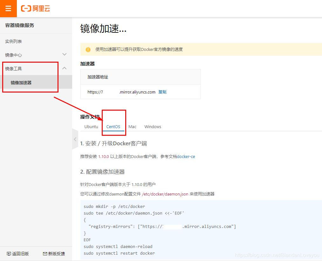Screen dimensions: 322x261
Task: Collapse the sidebar with the arrow handle
Action: 75,139
